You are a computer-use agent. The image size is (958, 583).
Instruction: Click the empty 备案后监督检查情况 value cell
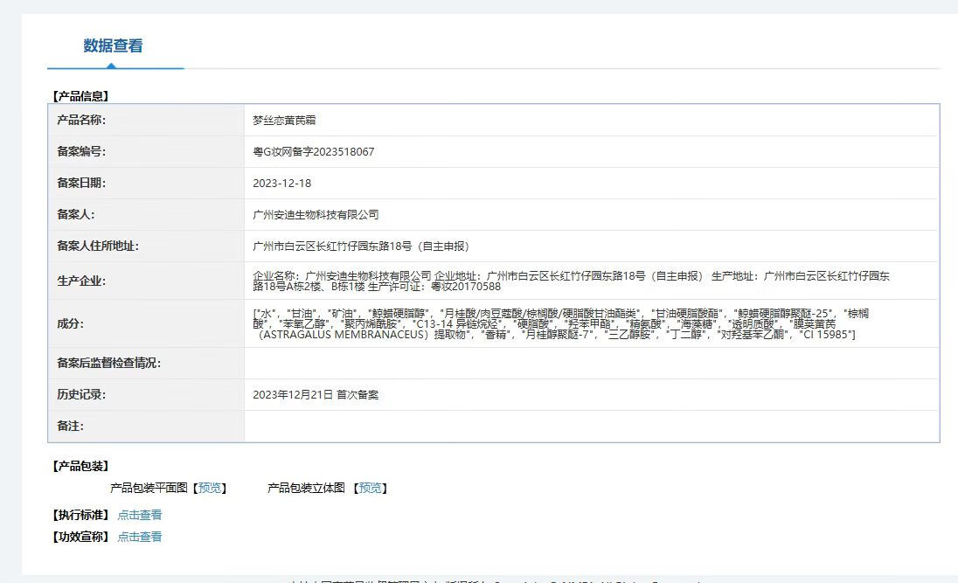[x=590, y=364]
